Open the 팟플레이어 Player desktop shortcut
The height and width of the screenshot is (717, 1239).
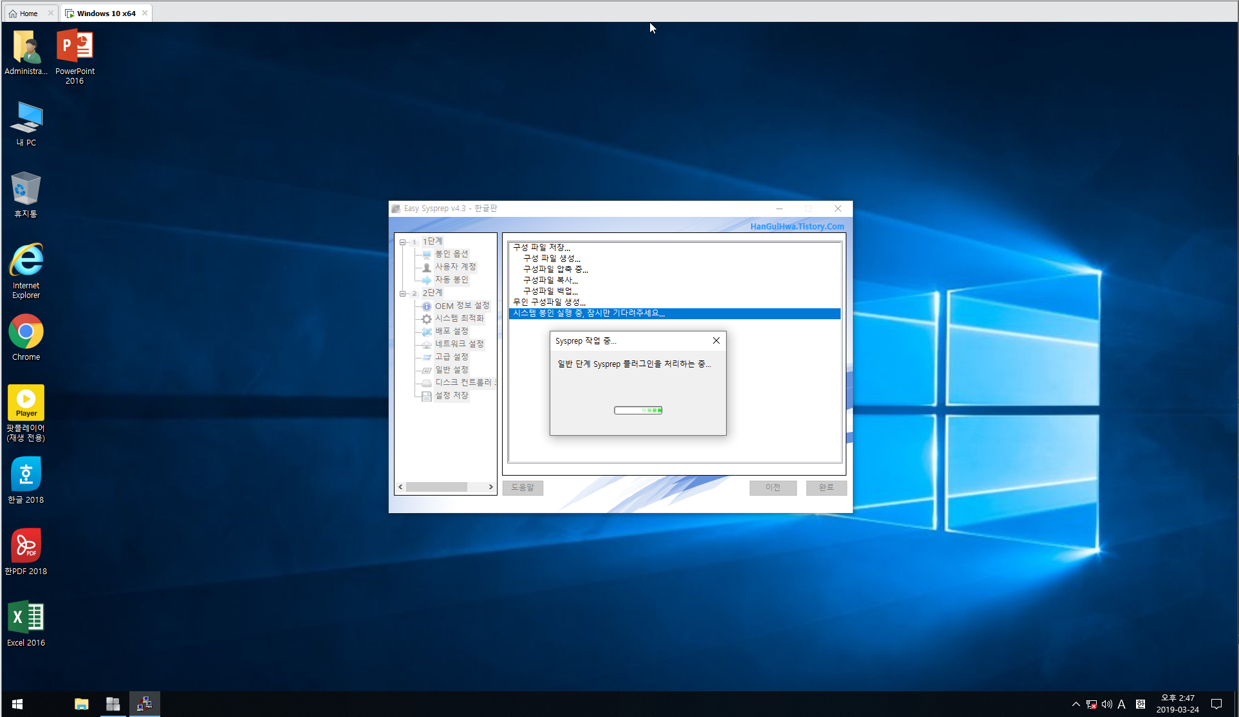click(26, 413)
